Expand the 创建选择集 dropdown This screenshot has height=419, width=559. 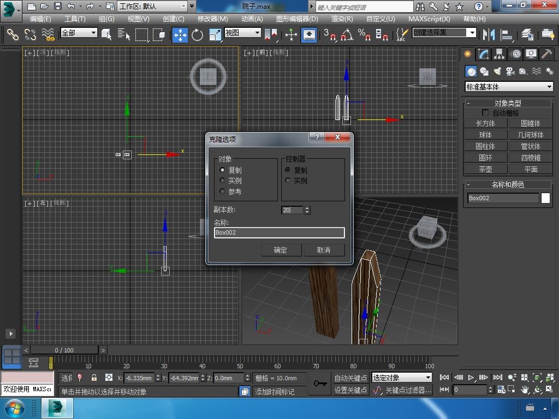tap(472, 33)
